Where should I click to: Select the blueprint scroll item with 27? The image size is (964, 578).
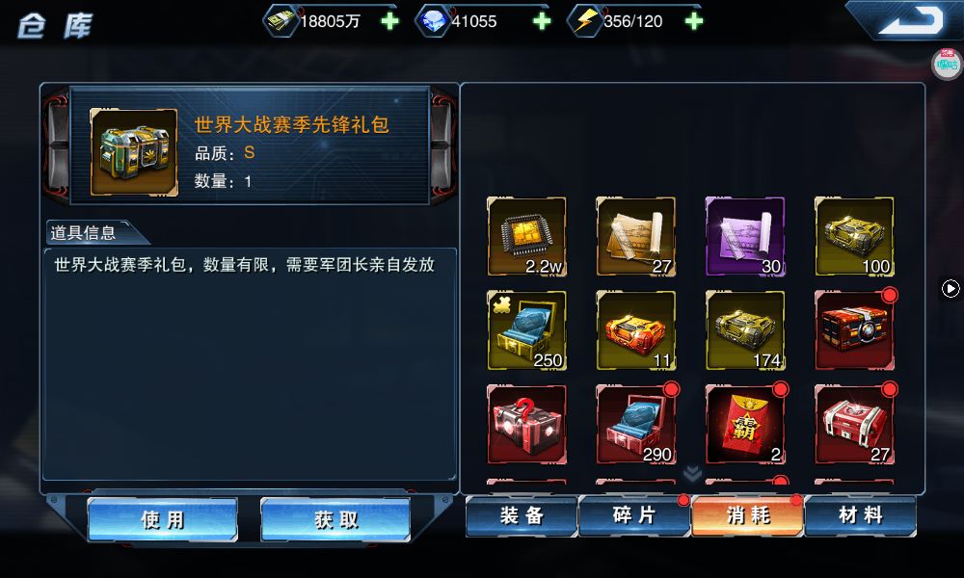635,236
